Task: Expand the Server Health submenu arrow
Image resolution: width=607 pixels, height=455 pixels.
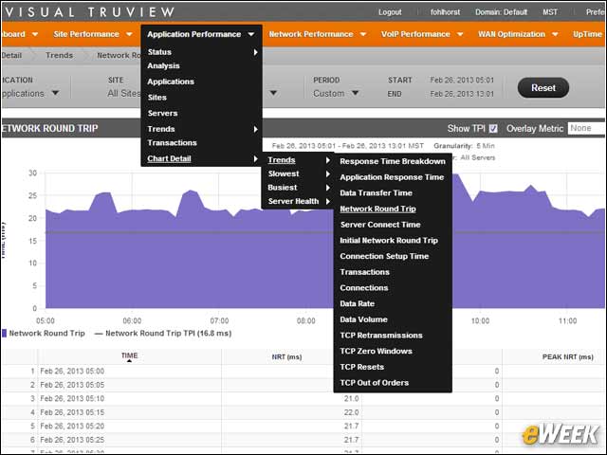Action: click(x=328, y=201)
